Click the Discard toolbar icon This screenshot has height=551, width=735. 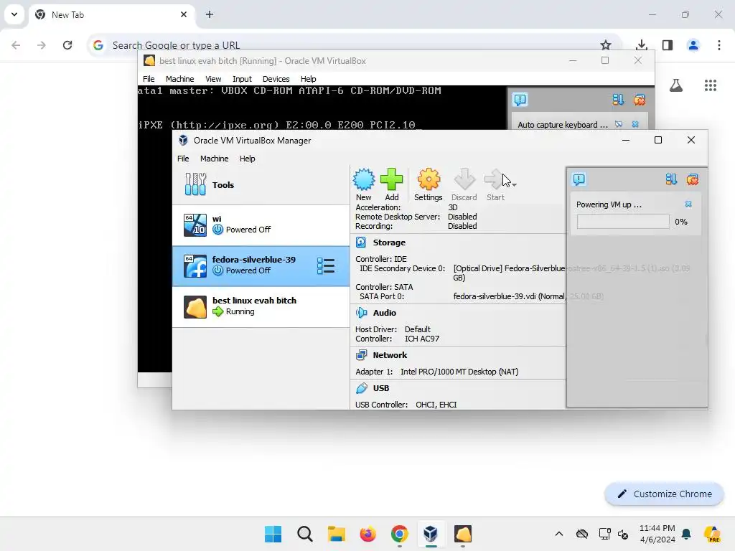[x=464, y=184]
